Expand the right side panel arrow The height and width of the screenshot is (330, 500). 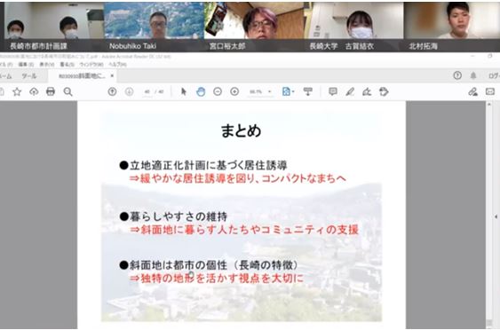[496, 216]
